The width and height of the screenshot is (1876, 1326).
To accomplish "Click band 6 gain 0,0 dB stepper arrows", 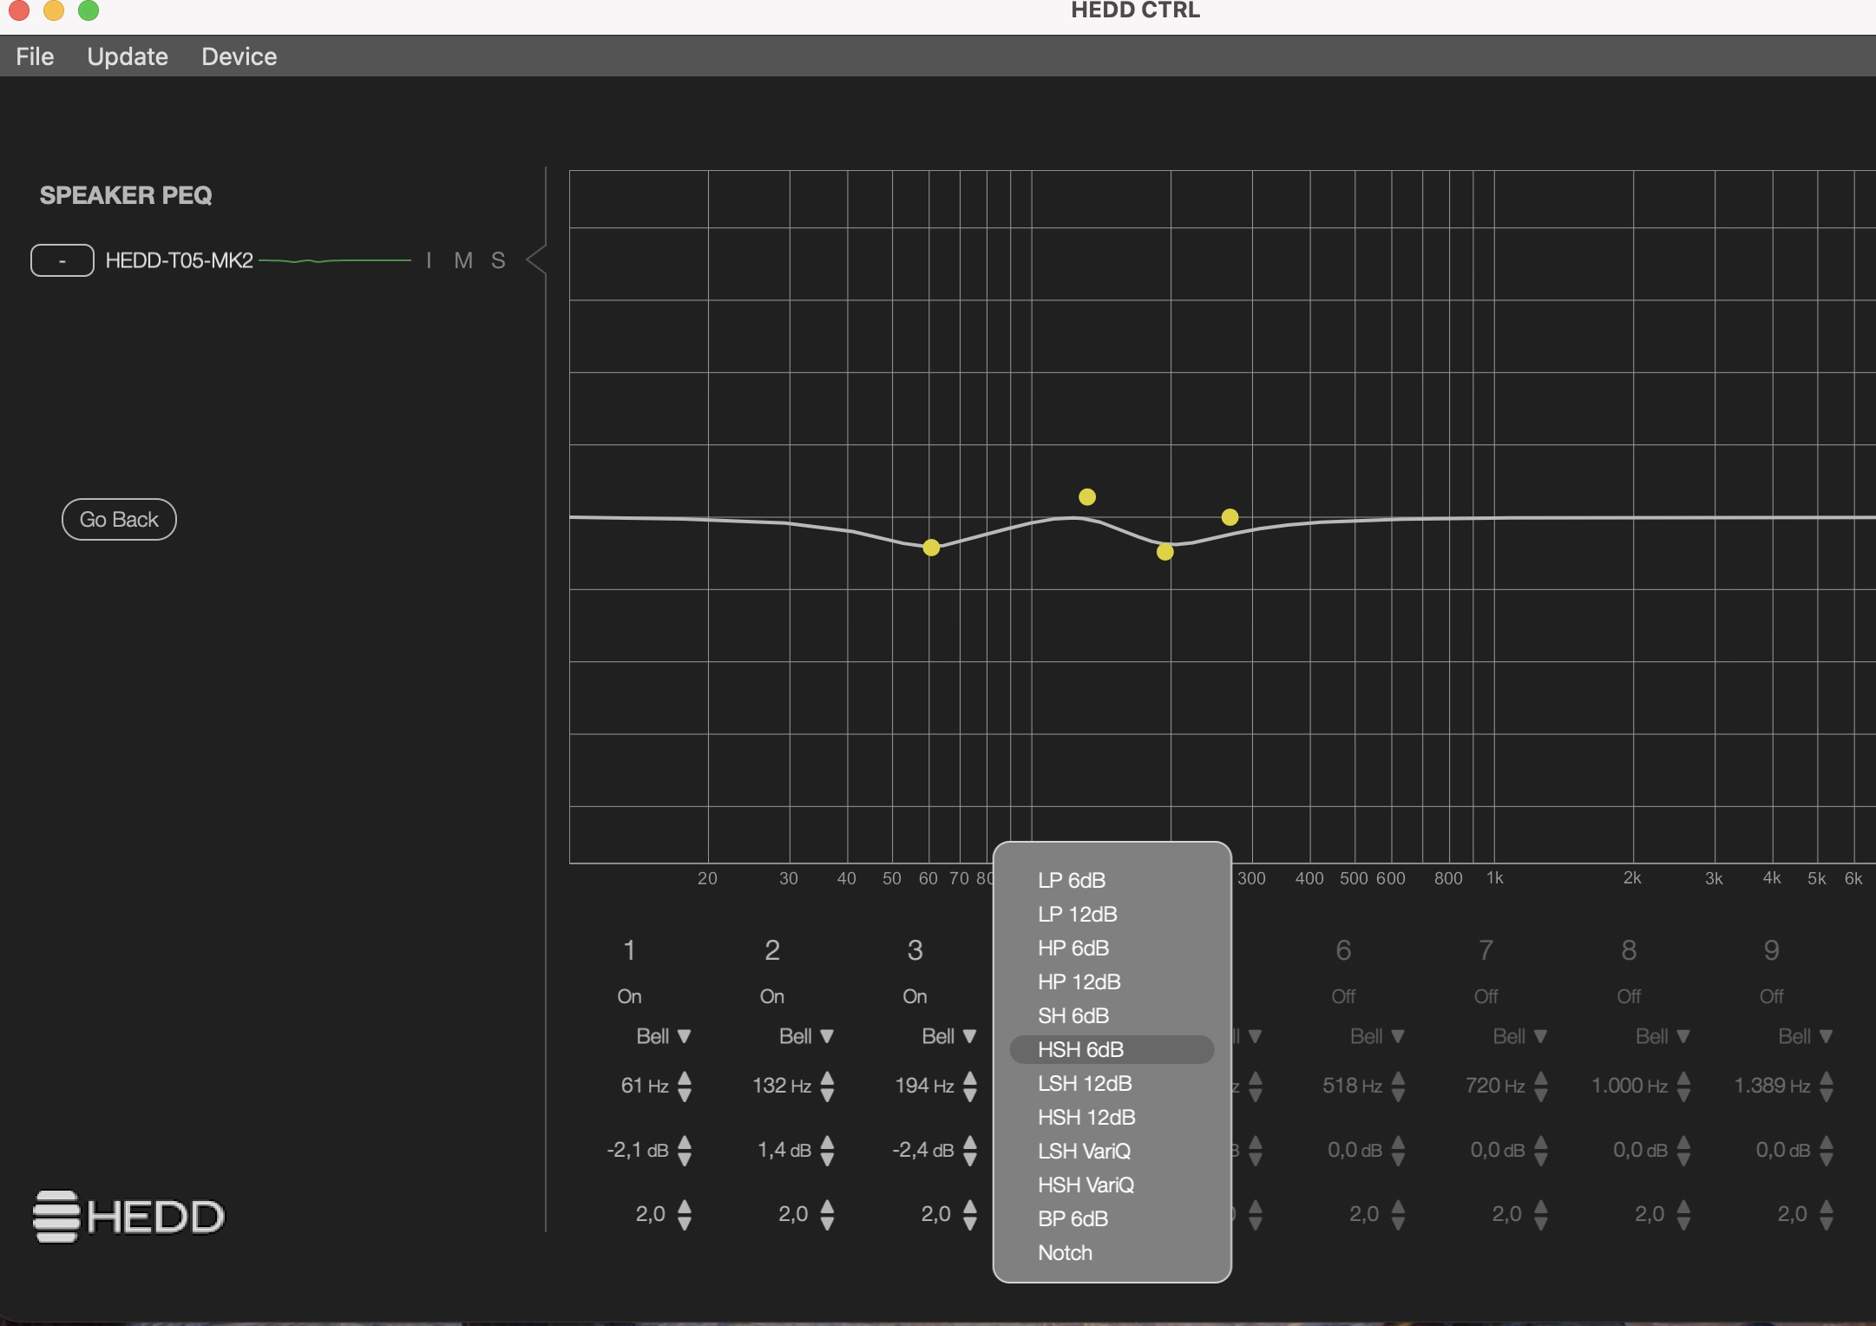I will (x=1398, y=1151).
